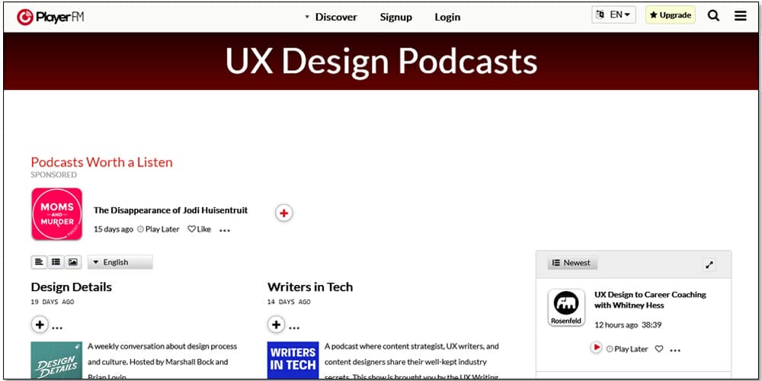
Task: Expand the Newest panel with arrows icon
Action: pos(709,264)
